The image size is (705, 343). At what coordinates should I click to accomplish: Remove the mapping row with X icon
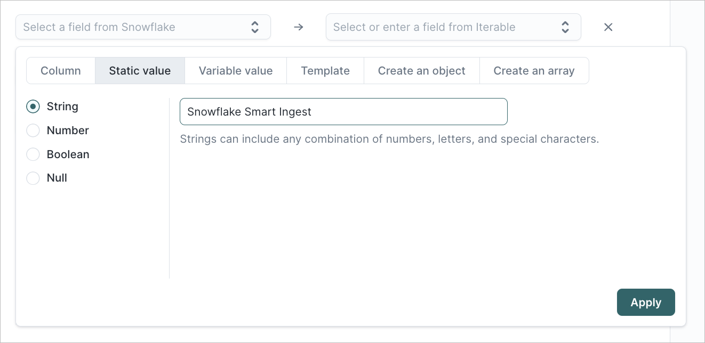[608, 27]
